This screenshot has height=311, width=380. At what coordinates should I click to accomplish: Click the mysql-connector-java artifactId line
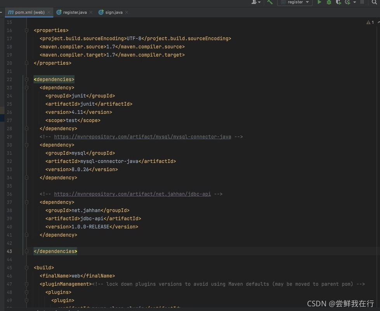click(x=111, y=161)
